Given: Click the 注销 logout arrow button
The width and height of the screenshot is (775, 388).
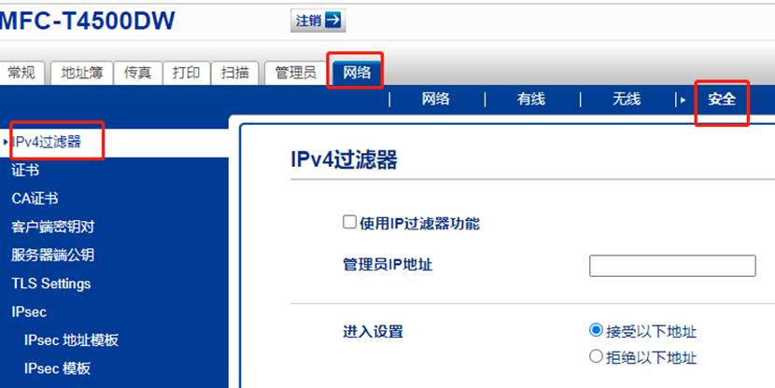Looking at the screenshot, I should [x=317, y=21].
